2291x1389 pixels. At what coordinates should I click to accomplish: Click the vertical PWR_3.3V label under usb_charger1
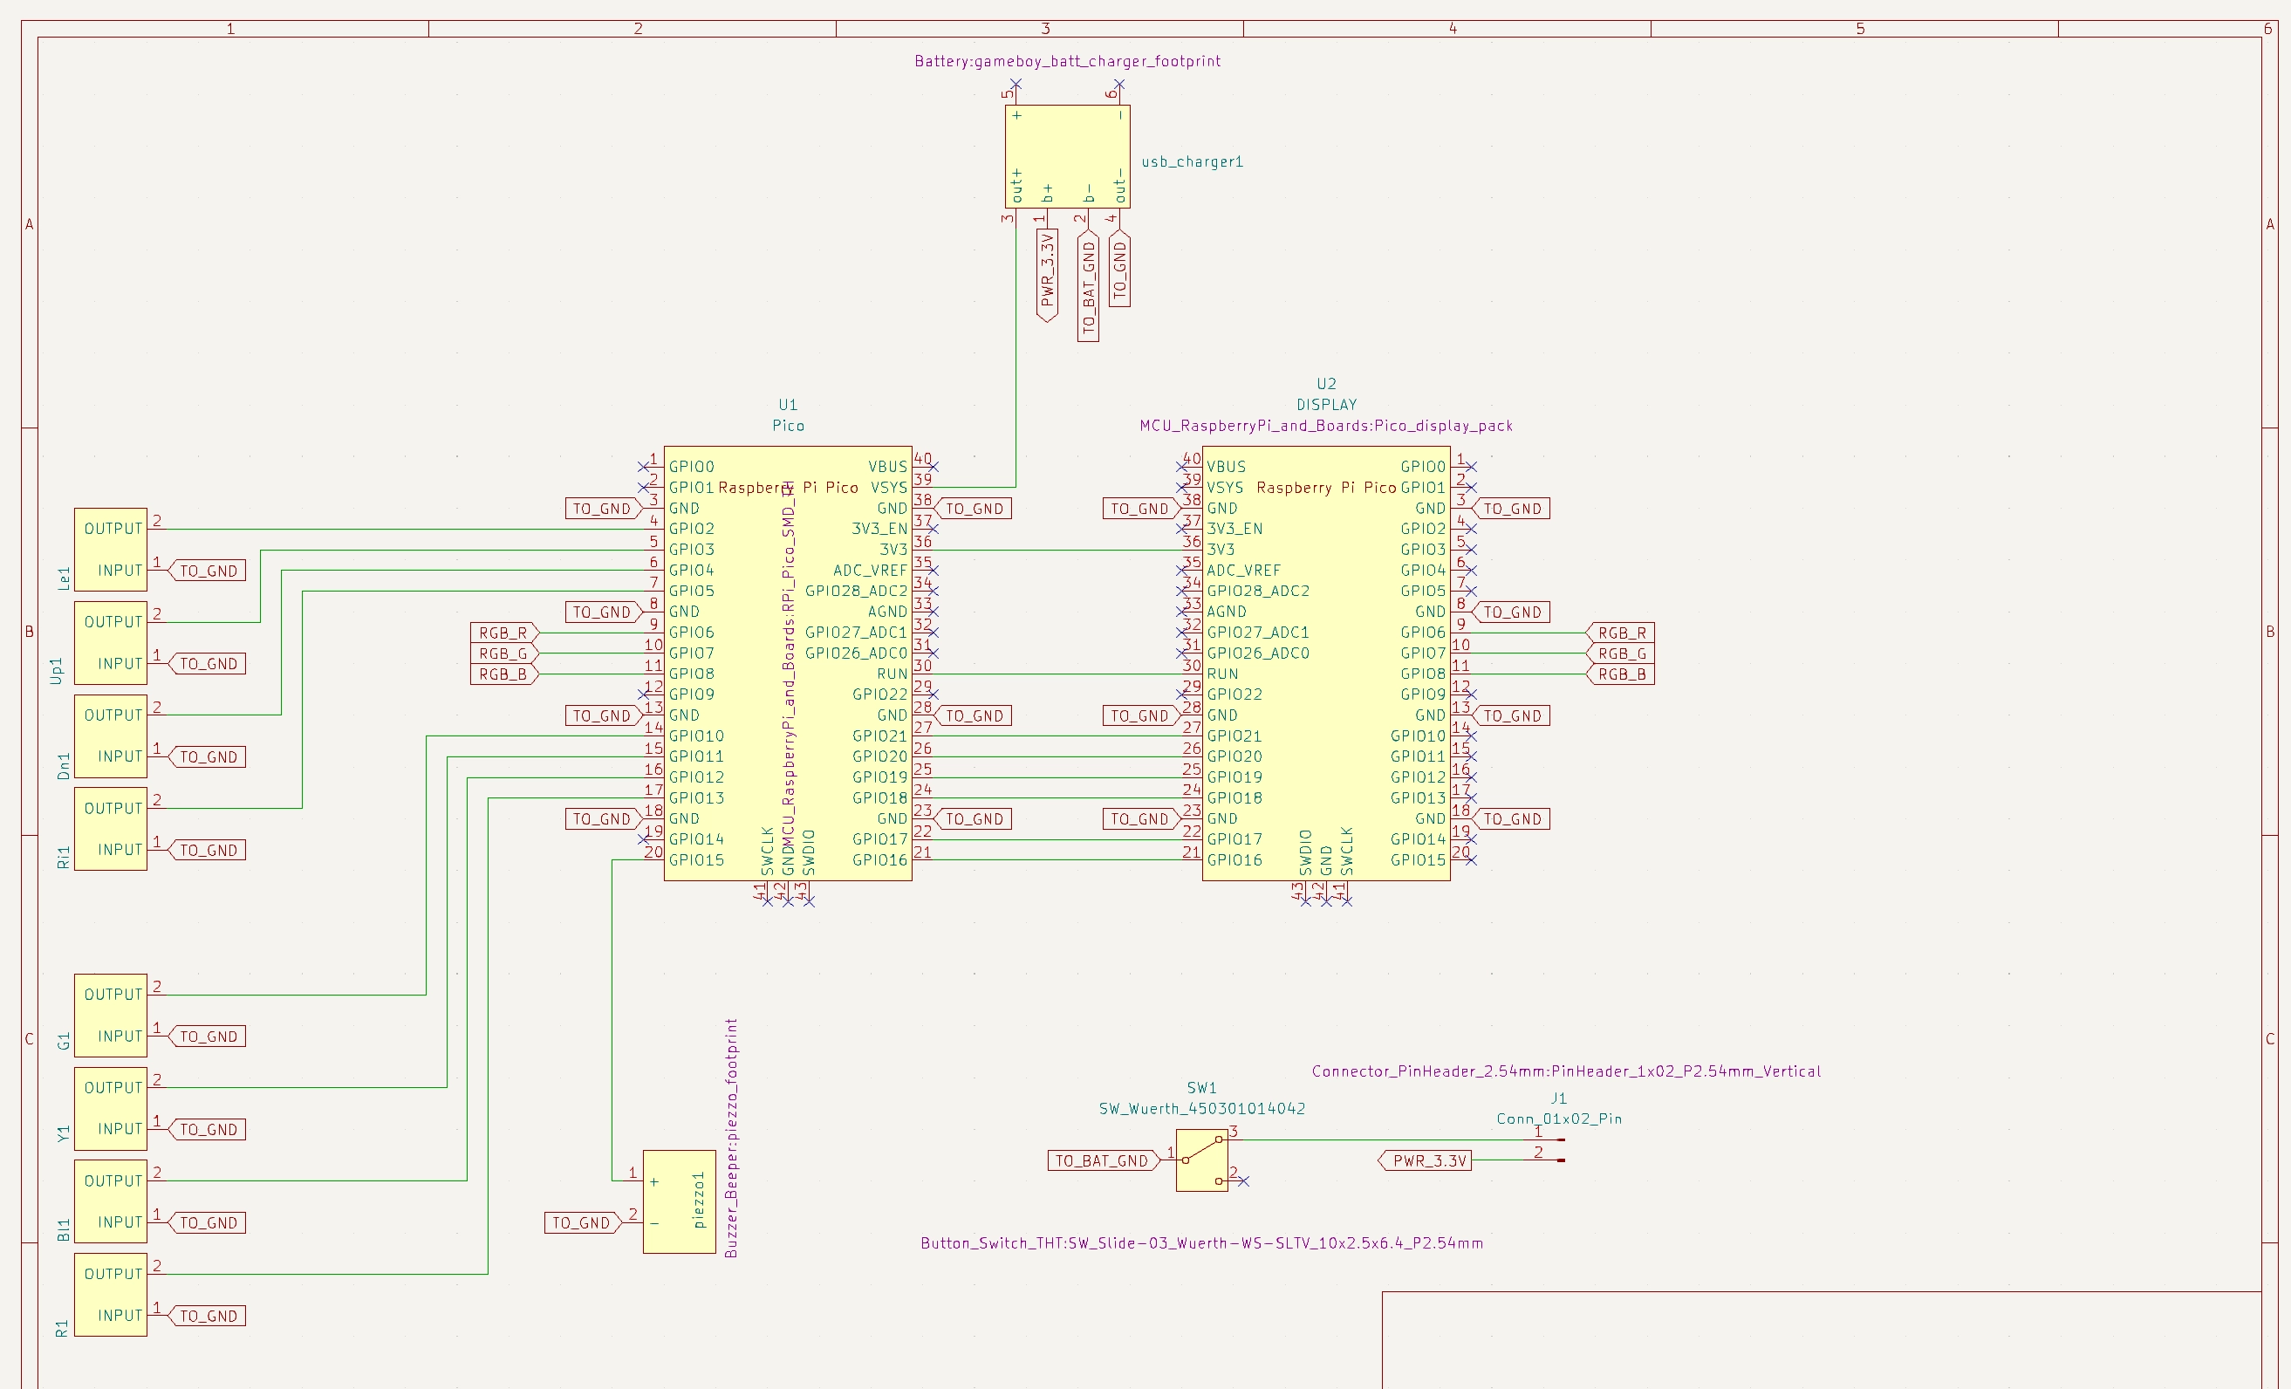click(1047, 276)
